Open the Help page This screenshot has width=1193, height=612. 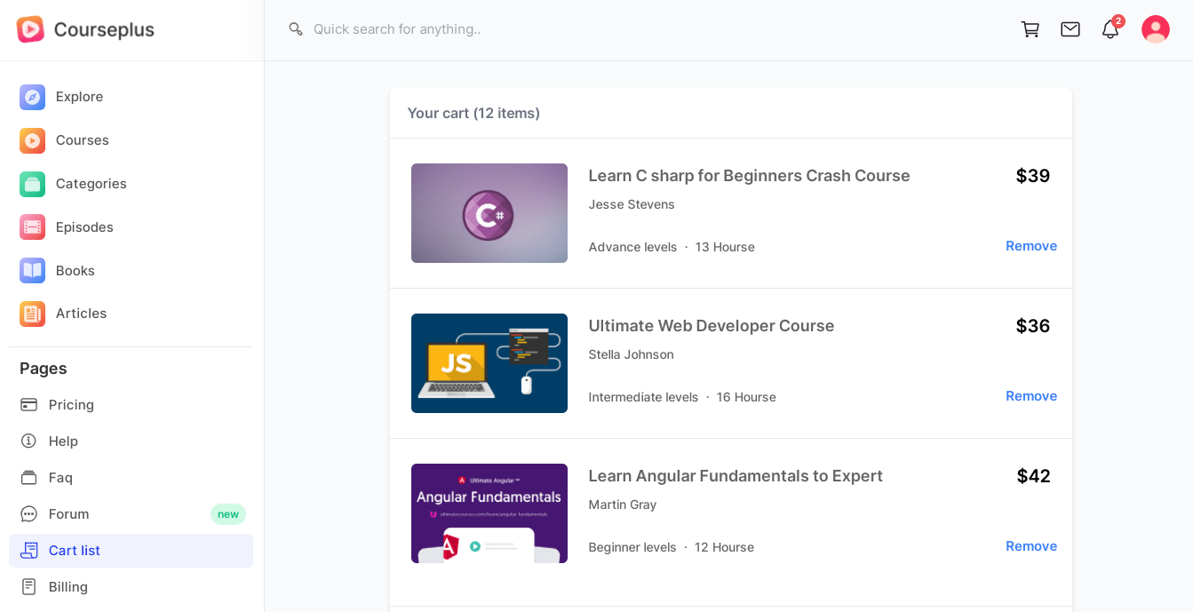pos(131,441)
